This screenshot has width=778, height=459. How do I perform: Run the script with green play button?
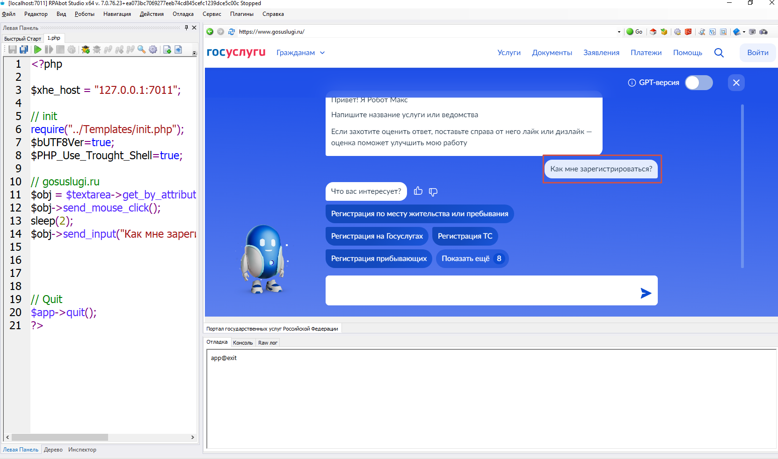37,49
